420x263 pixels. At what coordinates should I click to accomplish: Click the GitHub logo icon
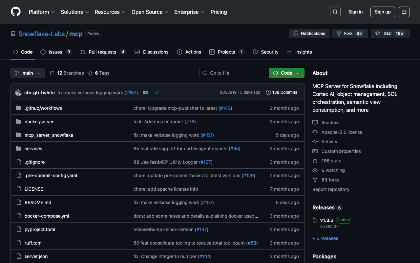[x=16, y=12]
